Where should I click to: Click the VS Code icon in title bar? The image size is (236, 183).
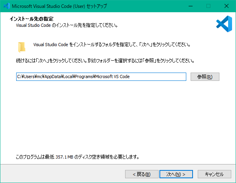click(x=6, y=6)
